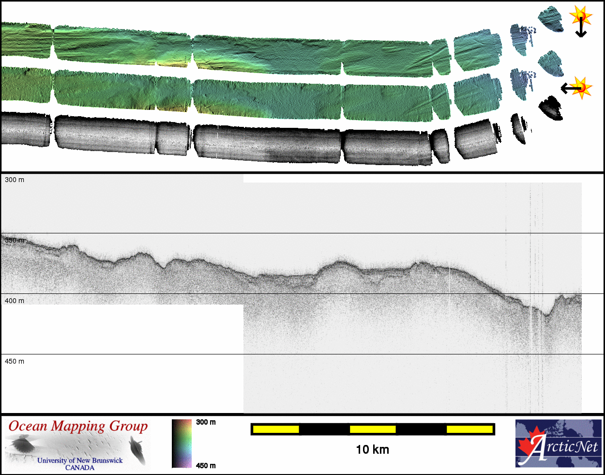Screen dimensions: 605x475
Task: Click the 10 km scale label
Action: pos(372,450)
